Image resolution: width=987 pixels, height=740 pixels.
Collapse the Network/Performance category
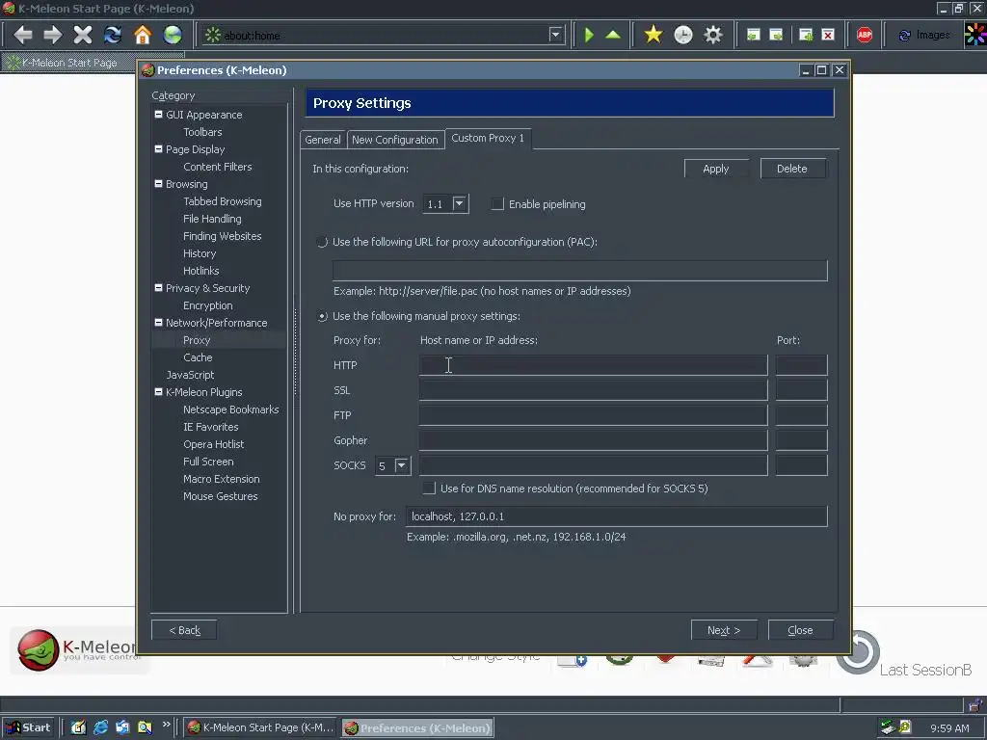(x=159, y=322)
